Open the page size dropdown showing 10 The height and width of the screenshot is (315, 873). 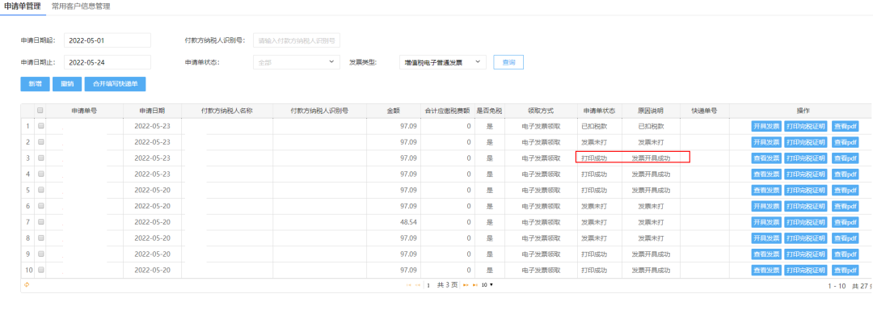[487, 284]
